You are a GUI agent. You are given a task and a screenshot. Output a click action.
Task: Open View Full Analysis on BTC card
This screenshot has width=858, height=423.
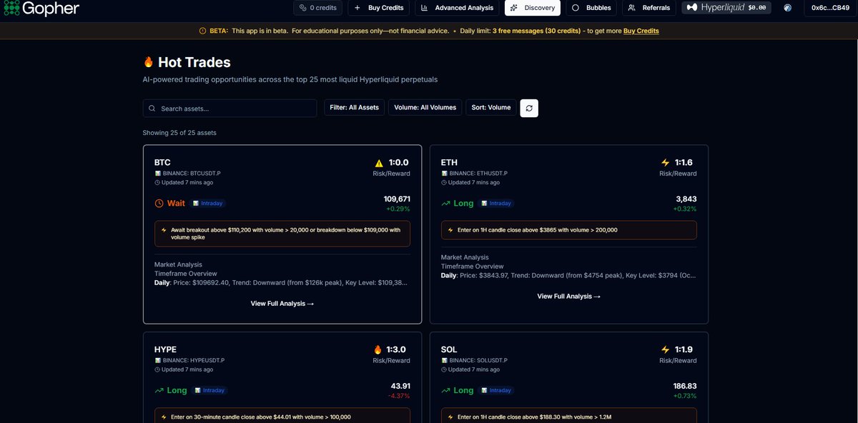click(x=282, y=304)
